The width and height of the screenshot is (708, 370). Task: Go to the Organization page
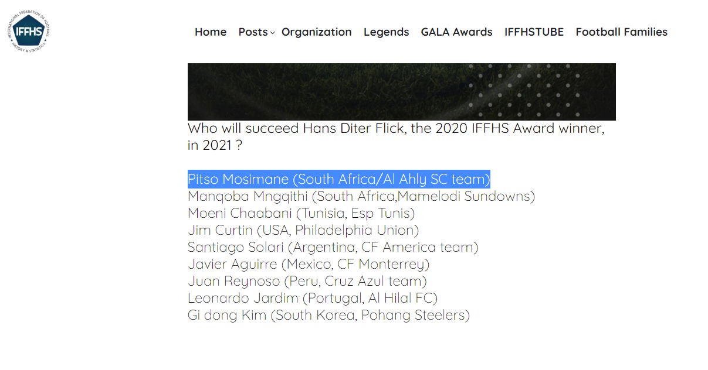point(316,32)
